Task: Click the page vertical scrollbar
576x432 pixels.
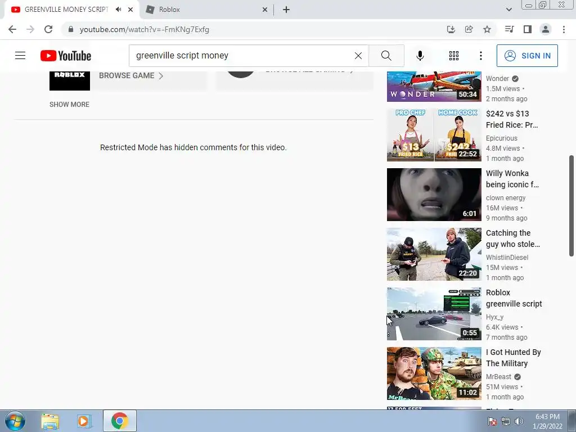Action: (571, 206)
